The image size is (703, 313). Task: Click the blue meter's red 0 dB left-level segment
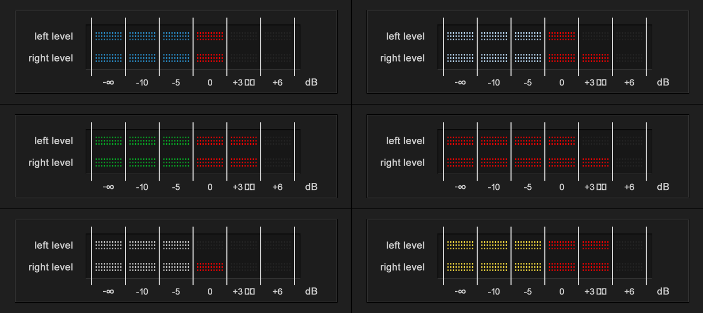pyautogui.click(x=210, y=36)
